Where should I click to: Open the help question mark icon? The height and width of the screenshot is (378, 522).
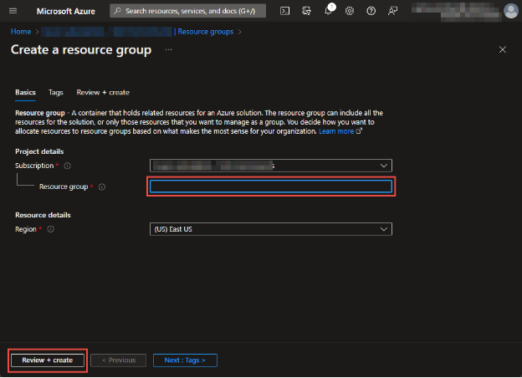click(x=371, y=11)
